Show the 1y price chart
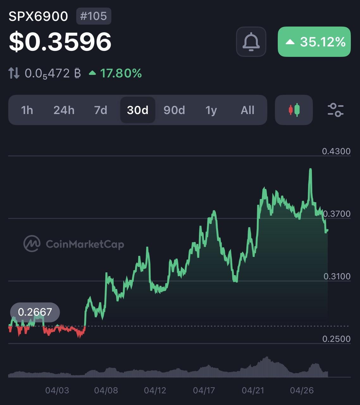This screenshot has width=360, height=405. tap(211, 110)
